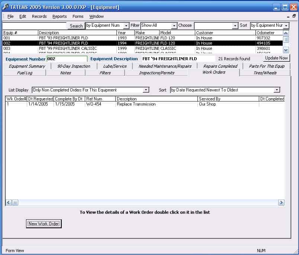Click the work order list scroll right arrow
Viewport: 299px width, 255px height.
point(282,202)
